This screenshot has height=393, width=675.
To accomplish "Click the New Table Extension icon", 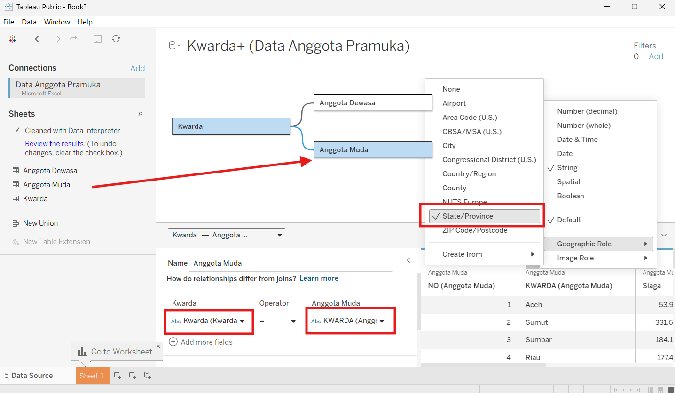I will click(16, 242).
